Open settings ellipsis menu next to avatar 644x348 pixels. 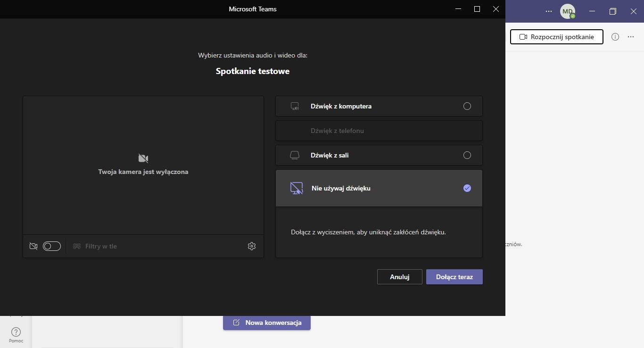coord(548,11)
